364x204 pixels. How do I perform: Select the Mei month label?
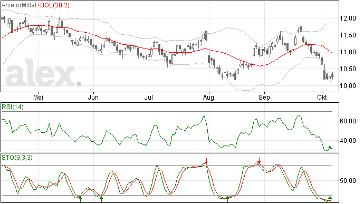click(x=39, y=97)
